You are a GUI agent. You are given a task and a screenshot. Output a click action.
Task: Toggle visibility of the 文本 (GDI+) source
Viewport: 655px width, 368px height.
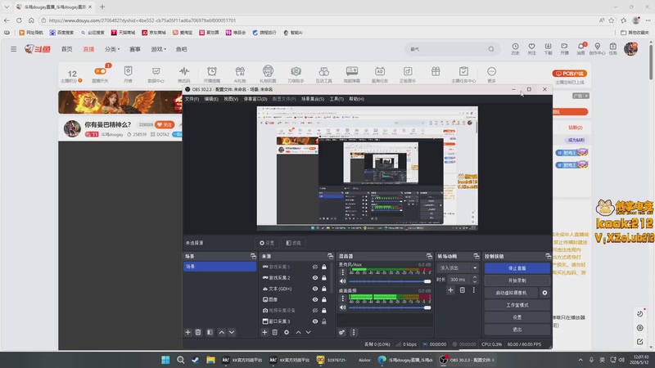(x=315, y=289)
